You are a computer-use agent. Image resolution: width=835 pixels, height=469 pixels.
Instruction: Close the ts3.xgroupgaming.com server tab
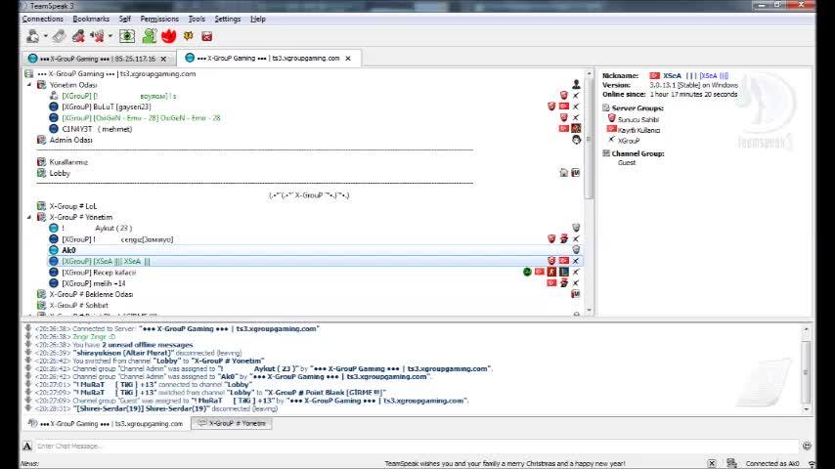point(348,58)
